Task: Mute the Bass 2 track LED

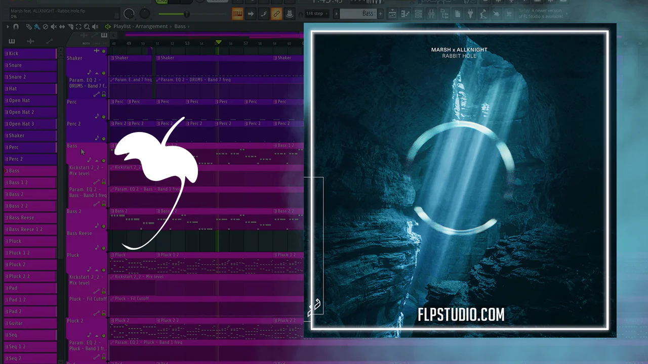Action: tap(104, 225)
